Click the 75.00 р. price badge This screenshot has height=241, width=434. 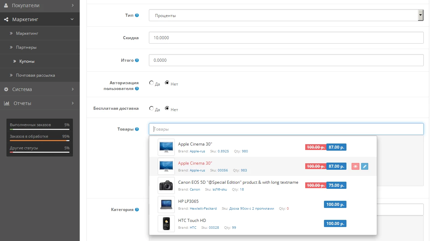click(x=336, y=185)
